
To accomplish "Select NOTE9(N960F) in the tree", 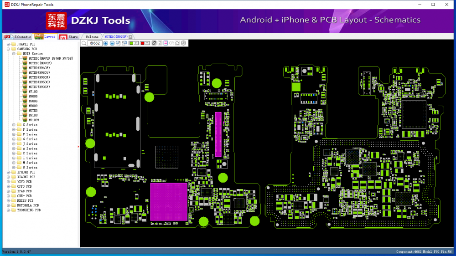I will (x=39, y=68).
